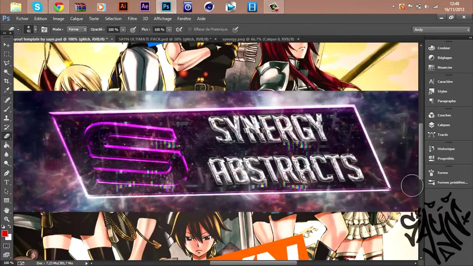
Task: Click the zoom level 100 % field
Action: point(8,263)
